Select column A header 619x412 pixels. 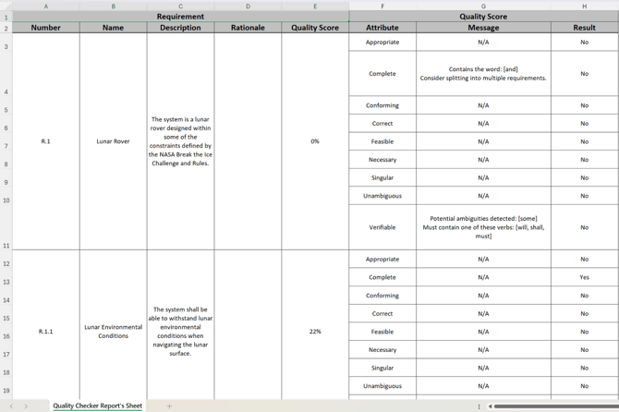(x=45, y=6)
